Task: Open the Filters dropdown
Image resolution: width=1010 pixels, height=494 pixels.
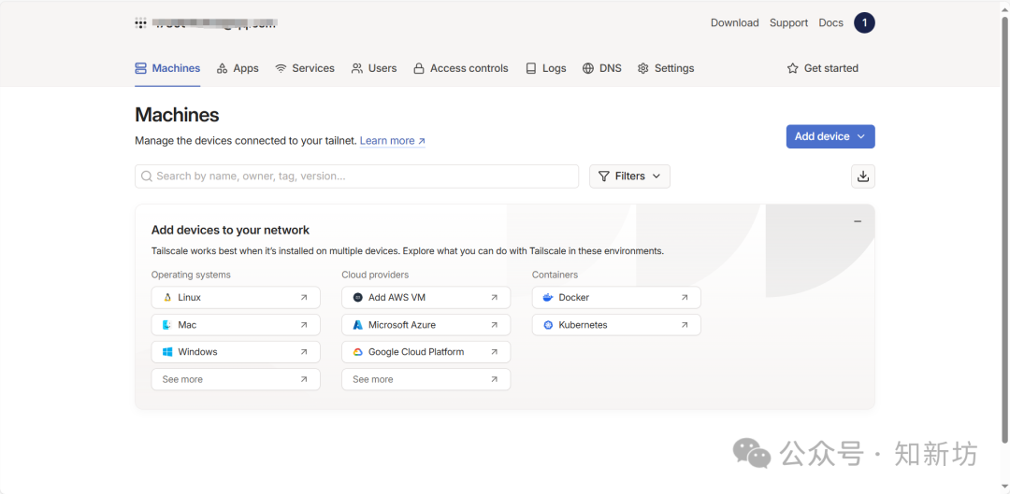Action: [x=629, y=176]
